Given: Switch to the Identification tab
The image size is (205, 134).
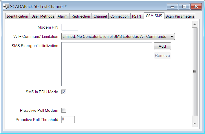Looking at the screenshot, I should (17, 16).
